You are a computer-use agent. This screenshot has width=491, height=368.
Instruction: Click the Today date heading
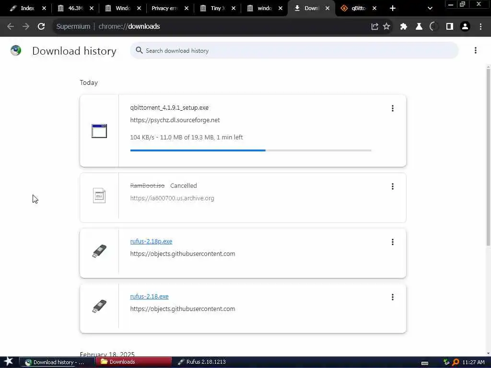89,82
